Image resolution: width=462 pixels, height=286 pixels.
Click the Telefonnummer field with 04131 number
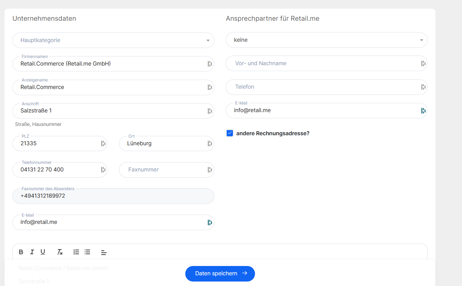pos(57,170)
